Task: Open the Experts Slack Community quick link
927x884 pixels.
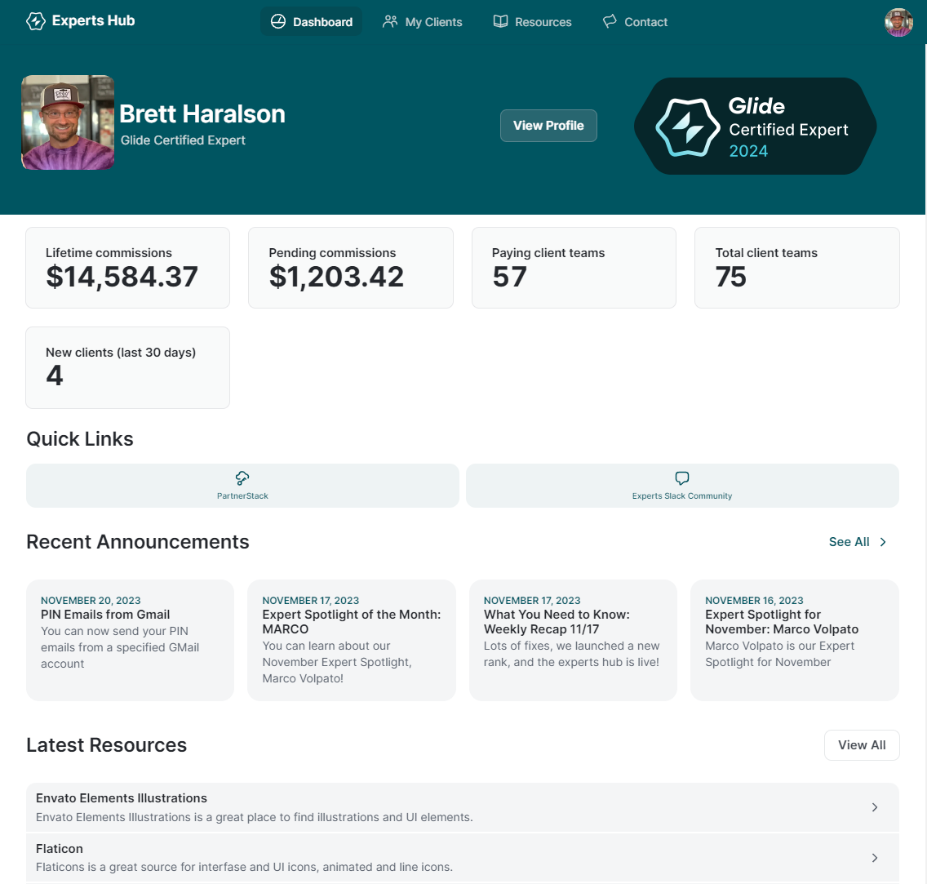Action: coord(682,486)
